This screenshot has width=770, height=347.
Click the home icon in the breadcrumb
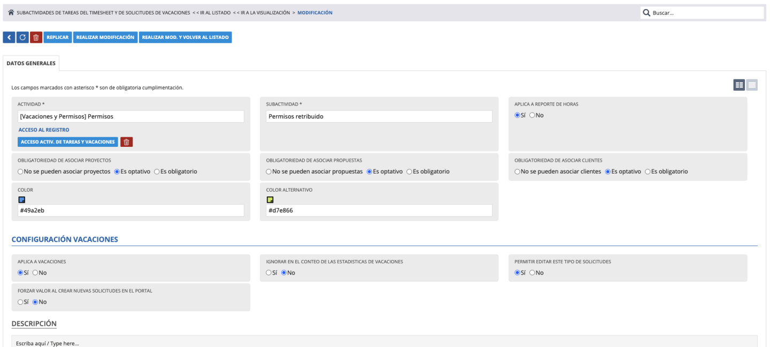click(x=12, y=13)
